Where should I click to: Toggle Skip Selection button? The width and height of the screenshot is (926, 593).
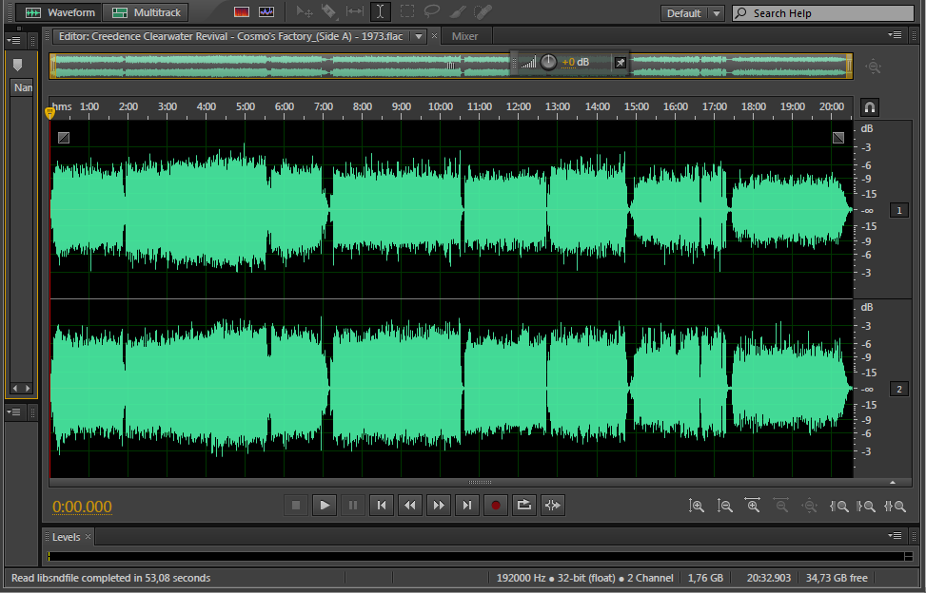(553, 506)
